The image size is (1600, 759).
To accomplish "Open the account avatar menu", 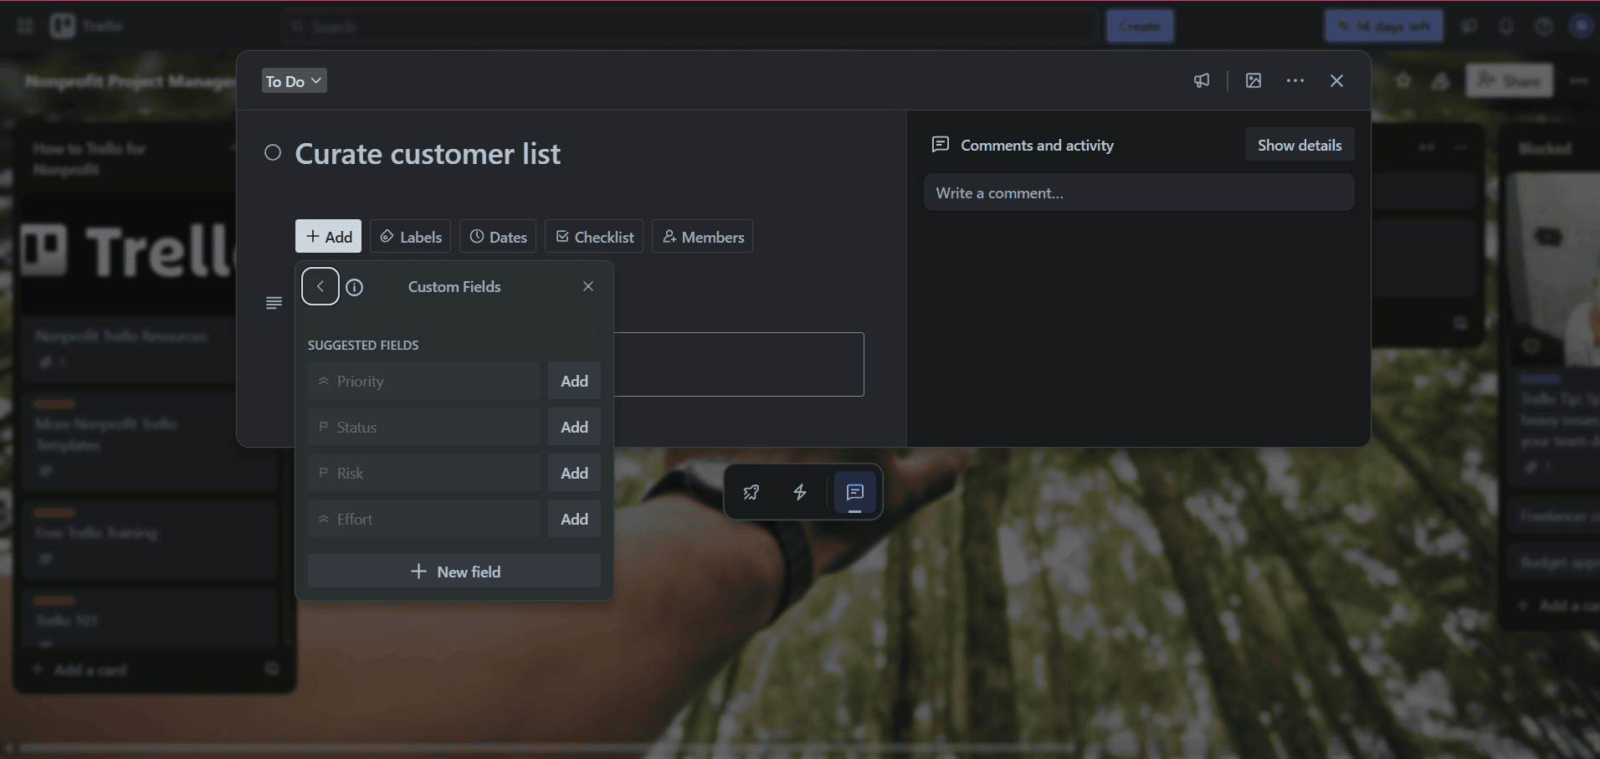I will click(1582, 27).
